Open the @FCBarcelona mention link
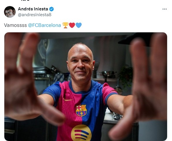 [x=44, y=25]
